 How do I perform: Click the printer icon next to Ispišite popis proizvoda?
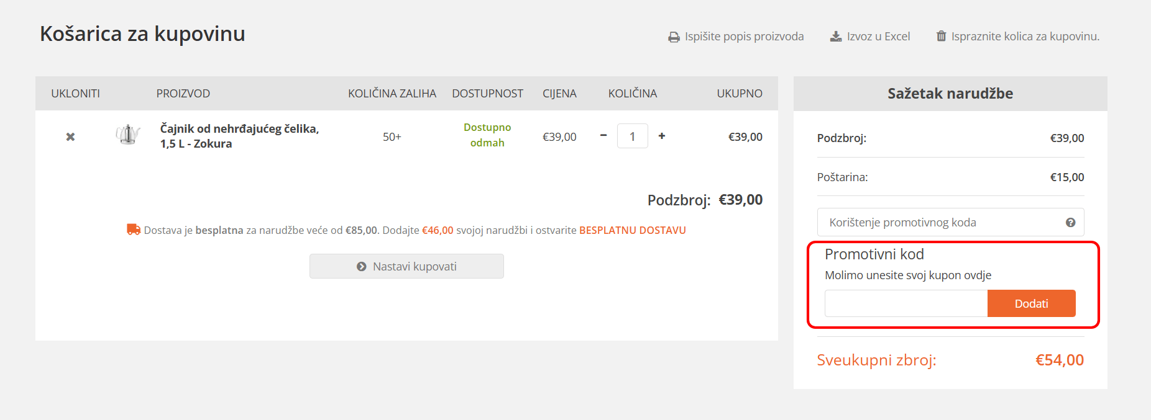tap(674, 36)
